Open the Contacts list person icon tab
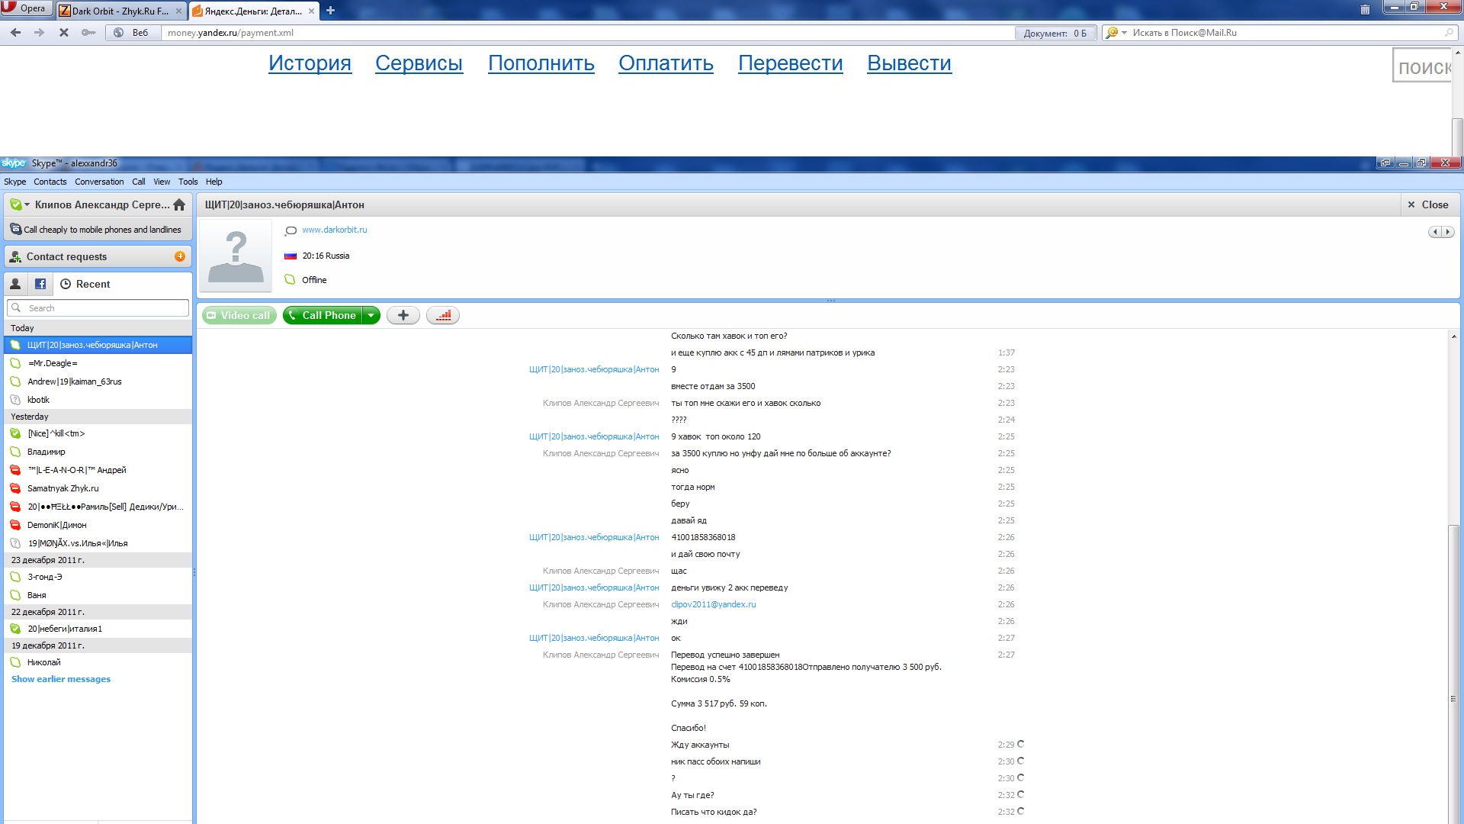 tap(15, 284)
